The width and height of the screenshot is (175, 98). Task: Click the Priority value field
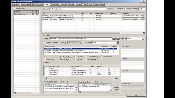click(141, 9)
